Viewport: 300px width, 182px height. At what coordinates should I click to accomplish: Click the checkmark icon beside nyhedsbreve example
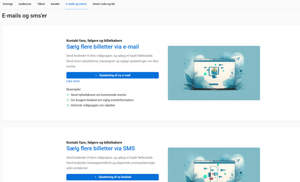(x=68, y=95)
